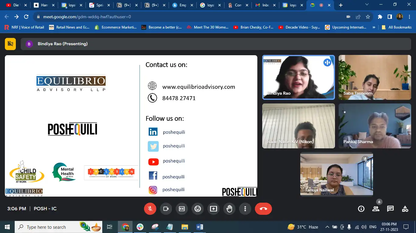The height and width of the screenshot is (233, 416).
Task: Open the emoji reactions button
Action: click(198, 209)
